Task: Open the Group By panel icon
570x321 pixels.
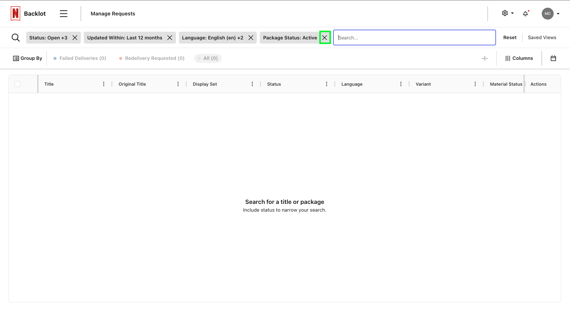Action: tap(16, 58)
